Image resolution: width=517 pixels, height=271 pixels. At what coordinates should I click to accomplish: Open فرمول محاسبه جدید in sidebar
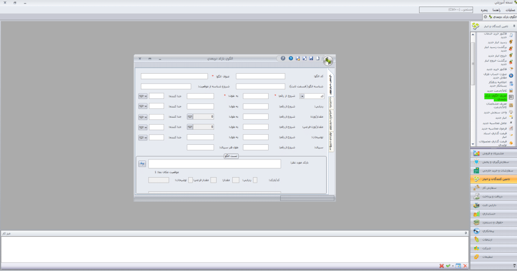point(497,129)
